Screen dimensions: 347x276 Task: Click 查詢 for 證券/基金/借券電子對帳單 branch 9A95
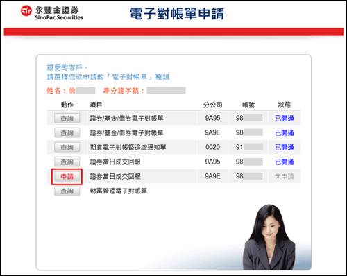pyautogui.click(x=67, y=118)
